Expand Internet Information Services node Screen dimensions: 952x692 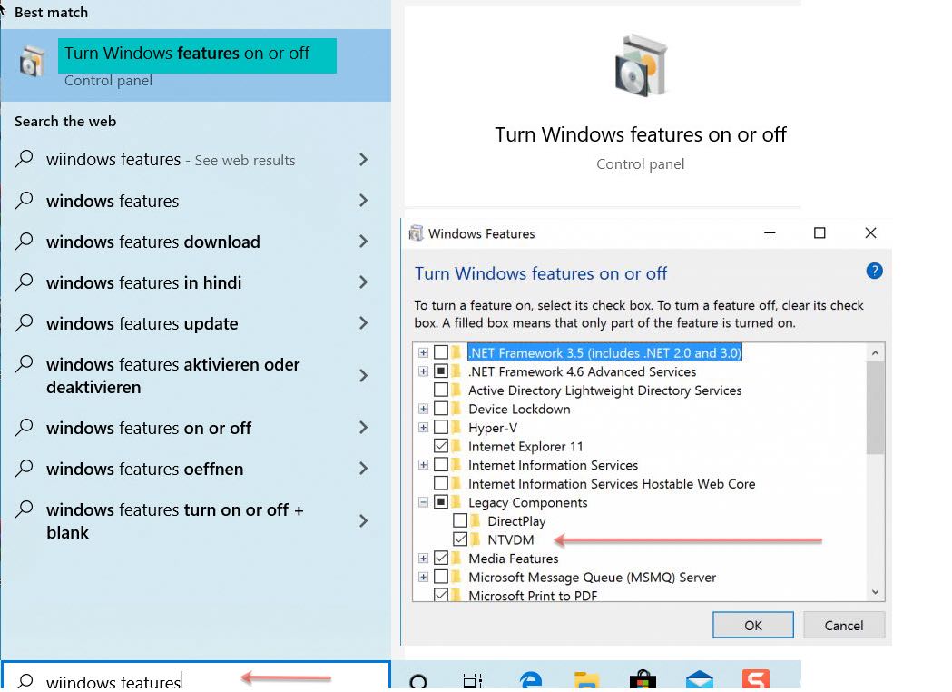point(423,465)
